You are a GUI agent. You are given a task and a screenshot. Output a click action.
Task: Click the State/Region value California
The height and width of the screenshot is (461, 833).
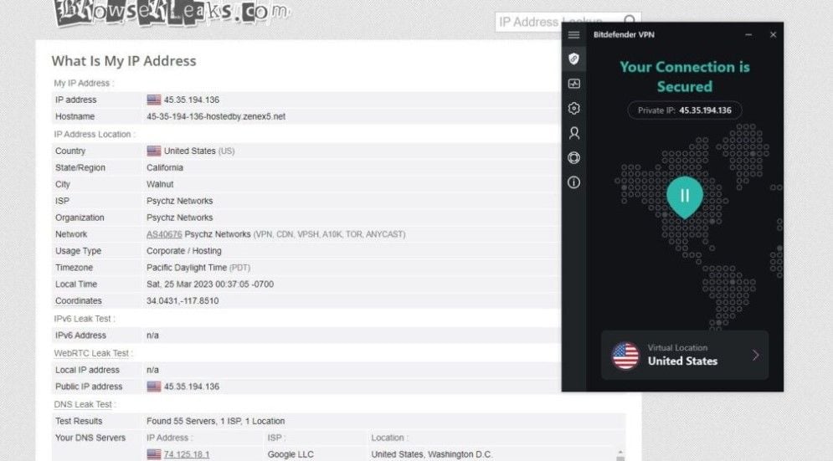165,167
